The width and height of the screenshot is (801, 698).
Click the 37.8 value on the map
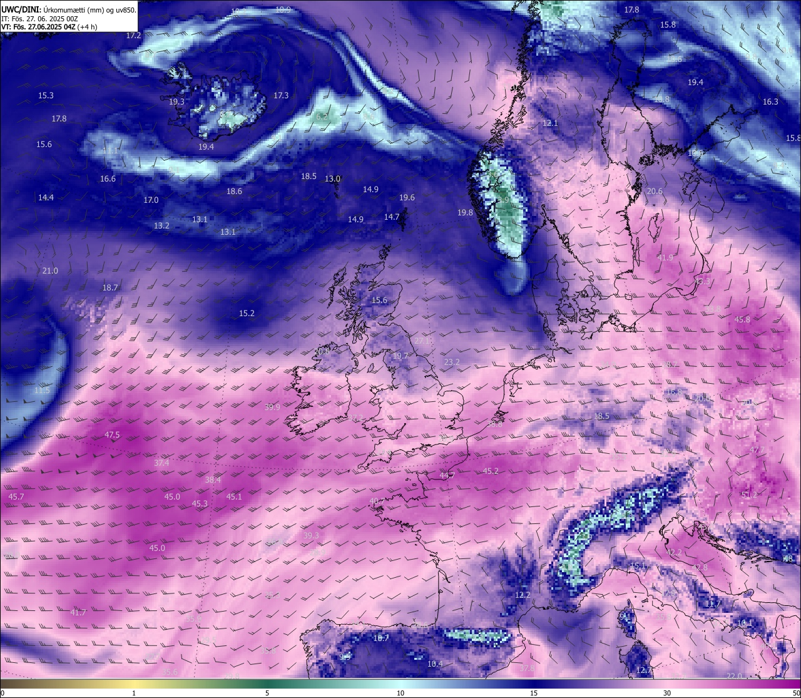[527, 669]
